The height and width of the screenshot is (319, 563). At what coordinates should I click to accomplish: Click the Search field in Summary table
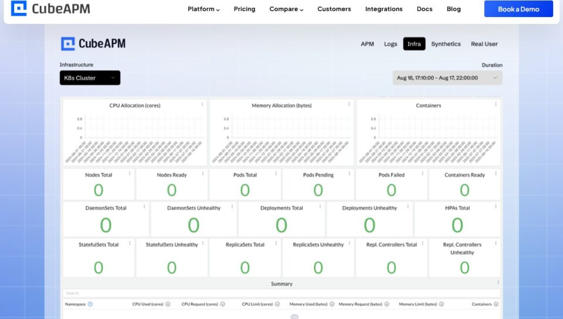pos(281,293)
